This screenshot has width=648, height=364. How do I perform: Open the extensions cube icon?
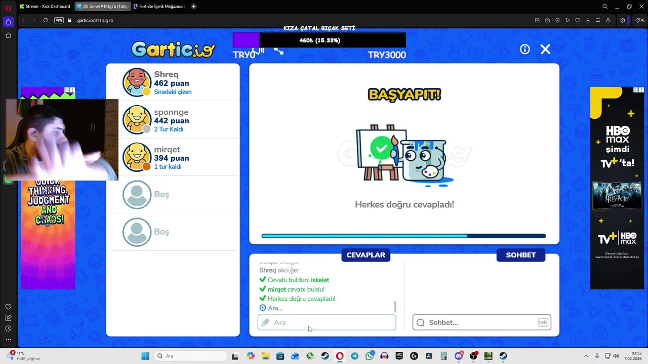pyautogui.click(x=623, y=20)
